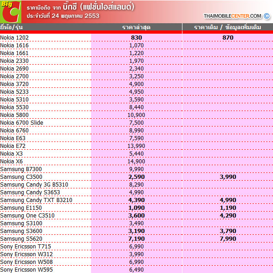Select the Nokia X3 model name
Screen dimensions: 273x273
pos(11,154)
